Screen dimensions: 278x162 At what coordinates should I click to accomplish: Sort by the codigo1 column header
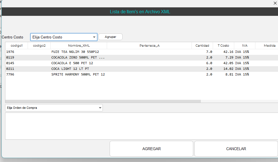tap(16, 46)
